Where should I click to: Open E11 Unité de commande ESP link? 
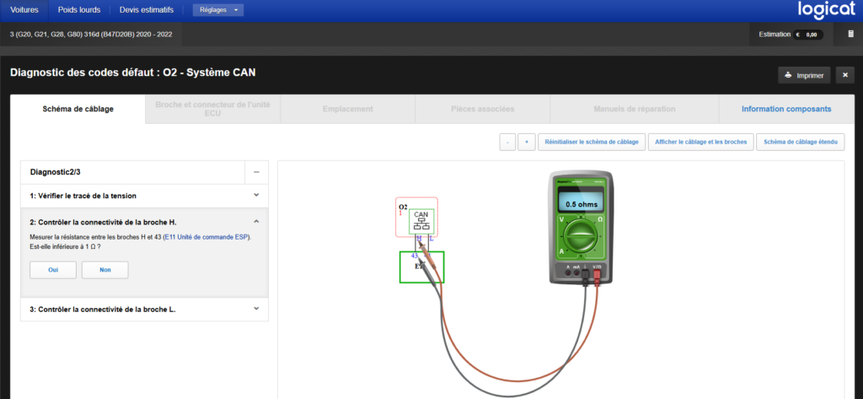207,237
